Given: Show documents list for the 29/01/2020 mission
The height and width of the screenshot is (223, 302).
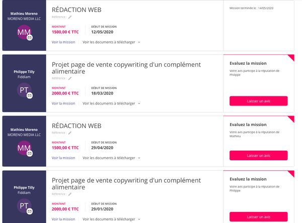Looking at the screenshot, I should click(x=111, y=219).
